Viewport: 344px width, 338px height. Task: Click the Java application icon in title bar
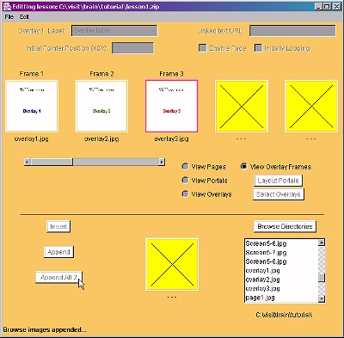[7, 6]
